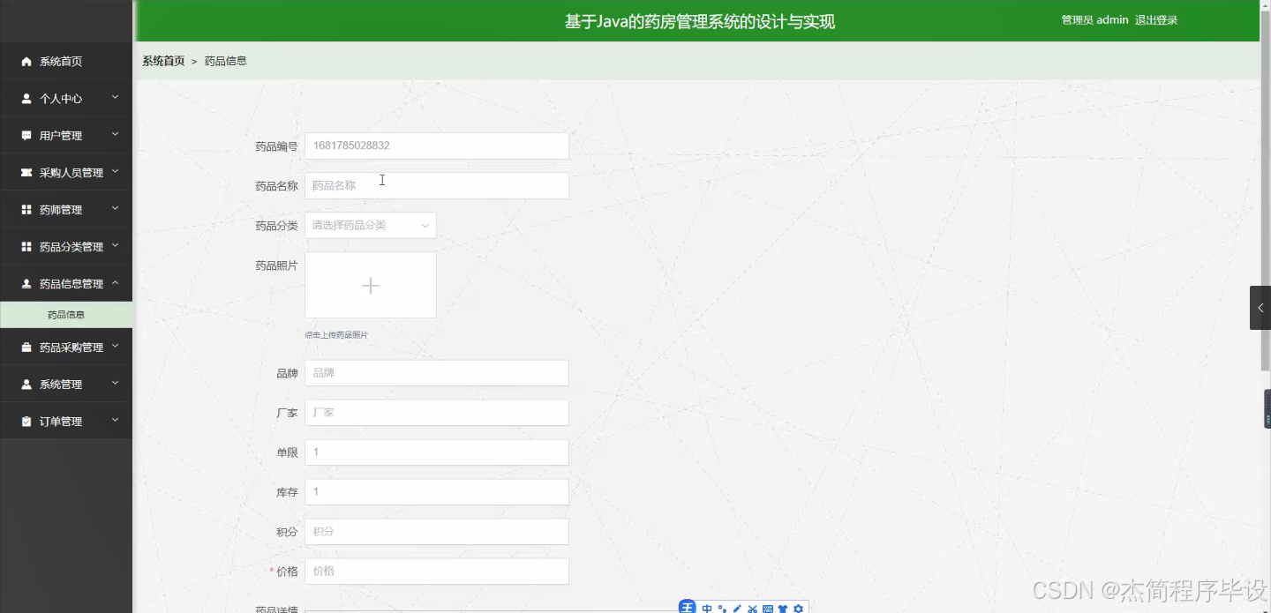Click the 用户管理 speech bubble icon
1271x613 pixels.
click(x=25, y=134)
